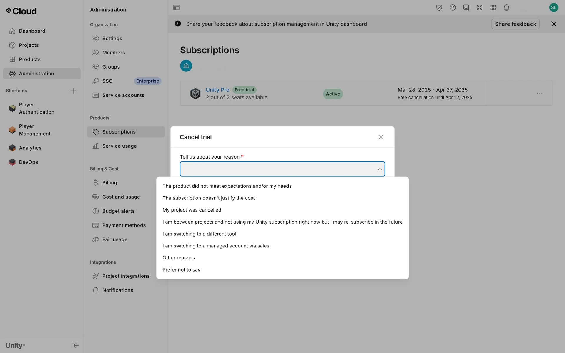Open the Groups page
The image size is (565, 353).
coord(126,67)
